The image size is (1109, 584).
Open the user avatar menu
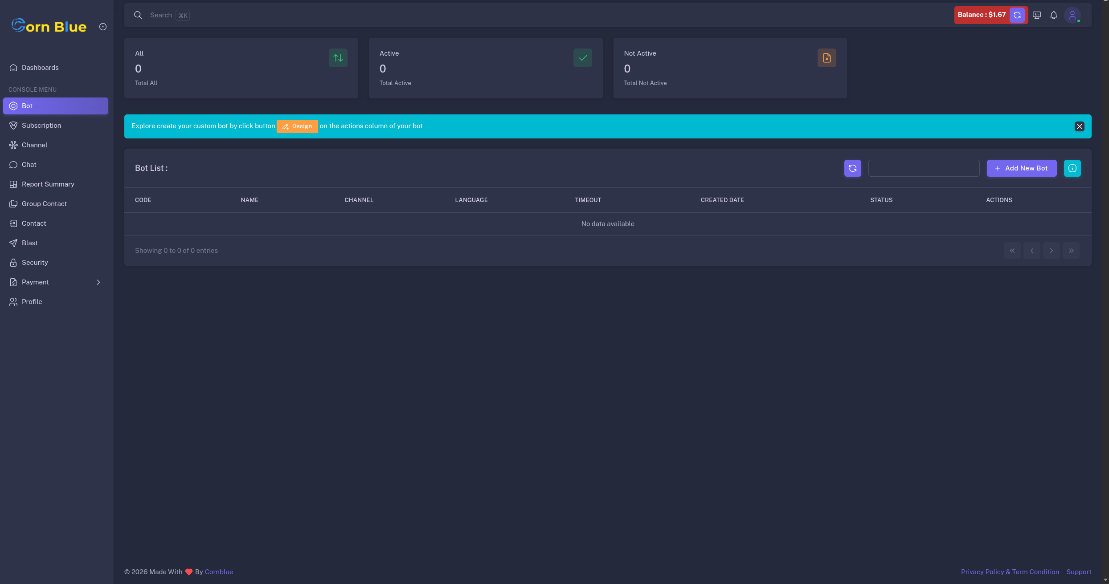1072,15
